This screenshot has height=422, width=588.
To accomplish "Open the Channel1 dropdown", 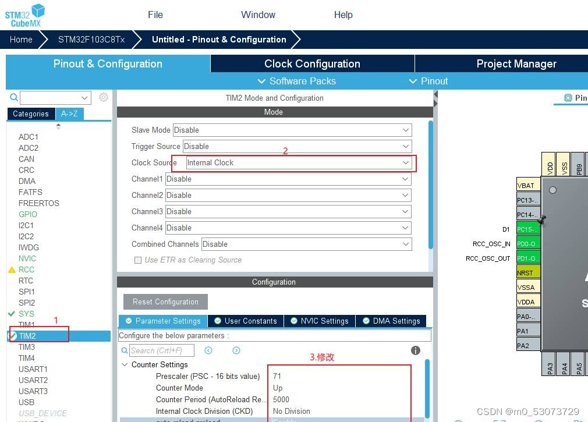I will pos(288,179).
